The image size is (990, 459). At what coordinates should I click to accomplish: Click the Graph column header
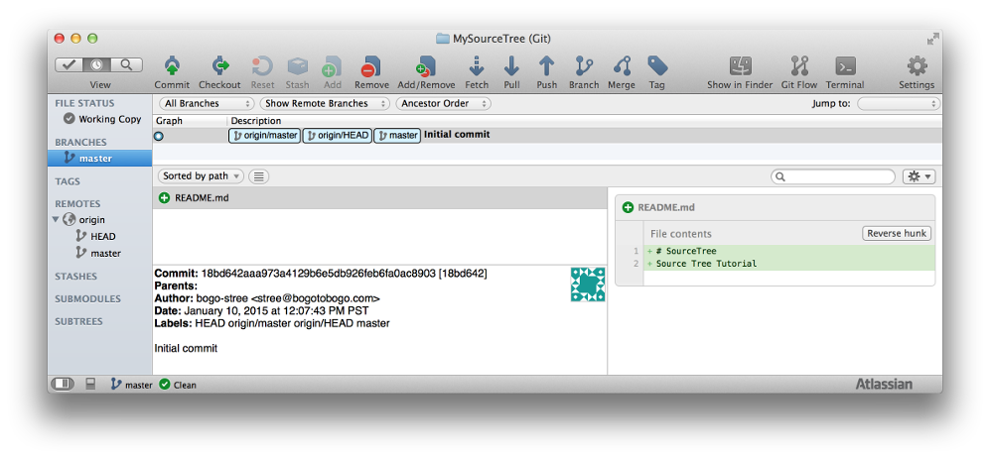pyautogui.click(x=169, y=121)
